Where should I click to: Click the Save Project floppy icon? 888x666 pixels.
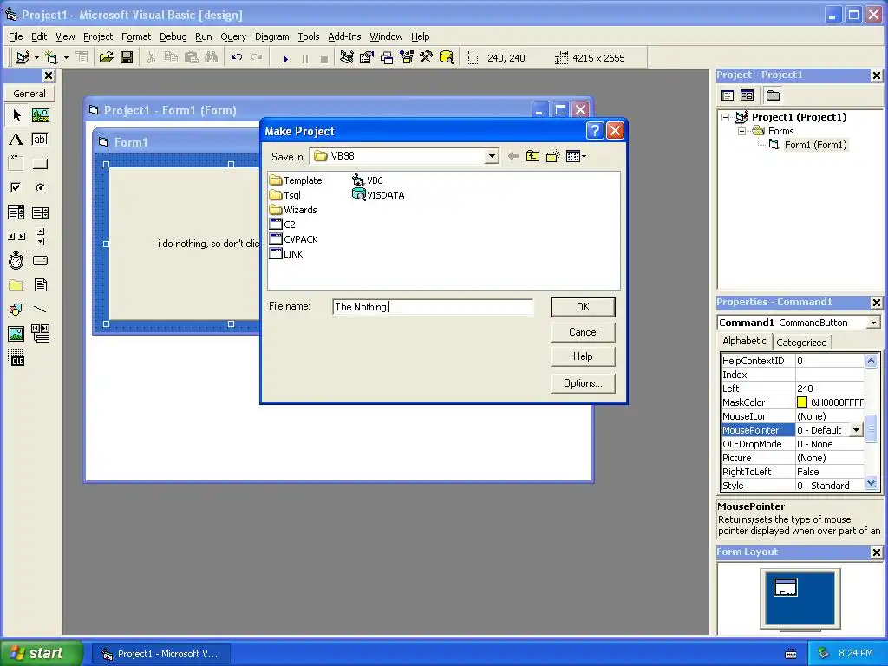click(x=127, y=58)
